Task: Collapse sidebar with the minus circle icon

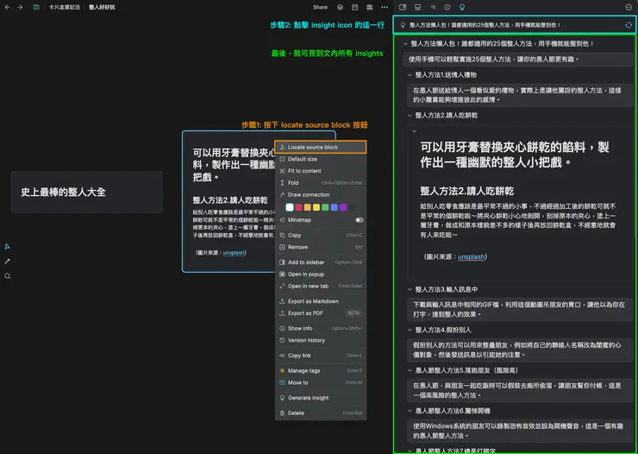Action: pyautogui.click(x=629, y=7)
